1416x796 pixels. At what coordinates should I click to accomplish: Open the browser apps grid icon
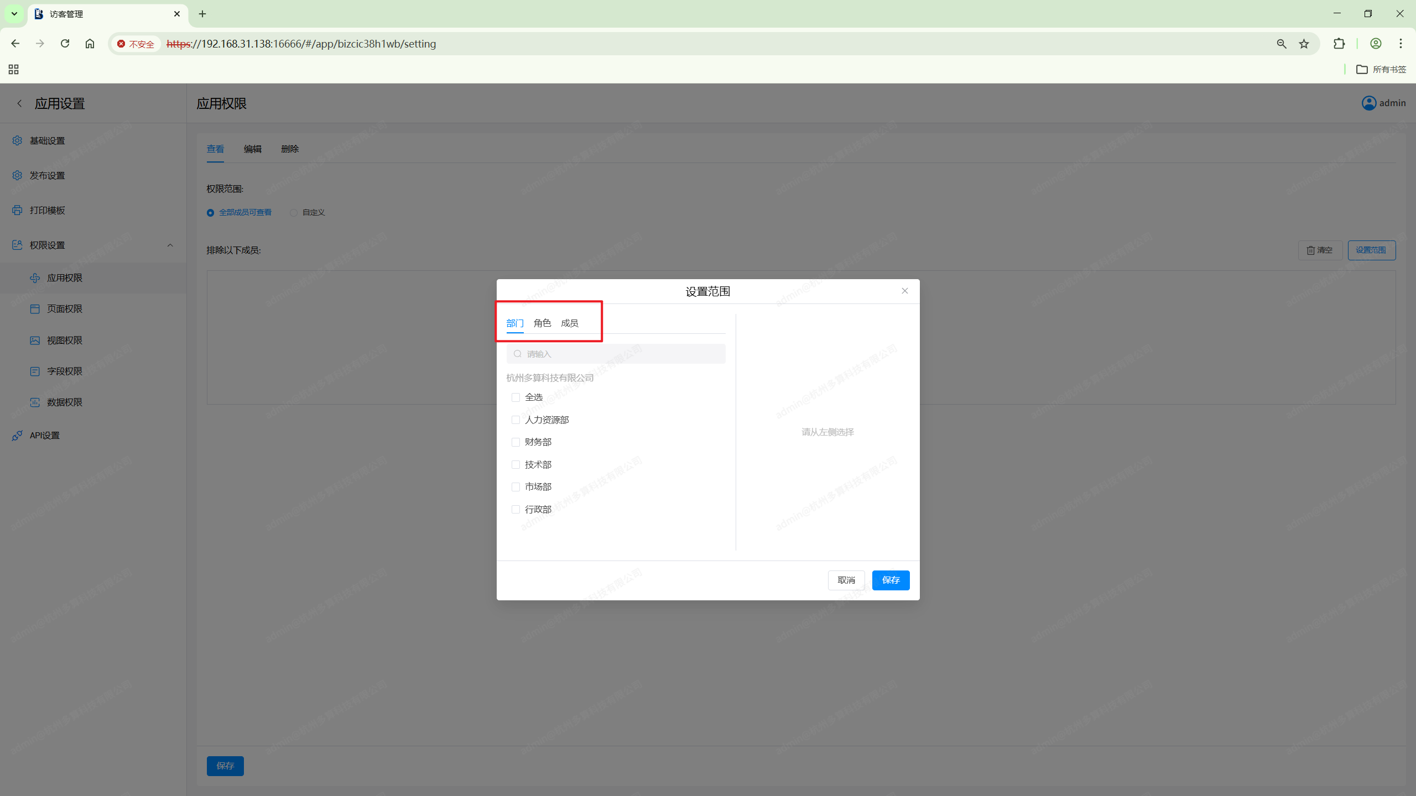(14, 69)
